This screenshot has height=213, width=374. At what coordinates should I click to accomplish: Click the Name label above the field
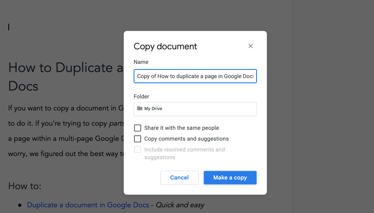coord(141,62)
